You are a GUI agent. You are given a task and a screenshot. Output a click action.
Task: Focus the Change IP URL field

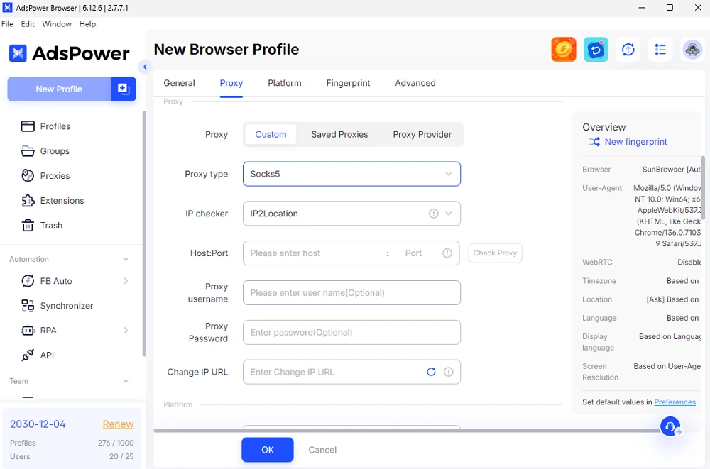point(352,372)
